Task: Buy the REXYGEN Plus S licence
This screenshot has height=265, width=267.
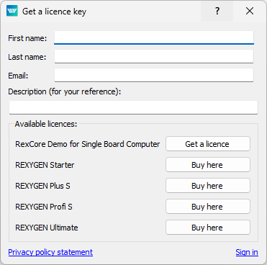Action: pyautogui.click(x=208, y=186)
